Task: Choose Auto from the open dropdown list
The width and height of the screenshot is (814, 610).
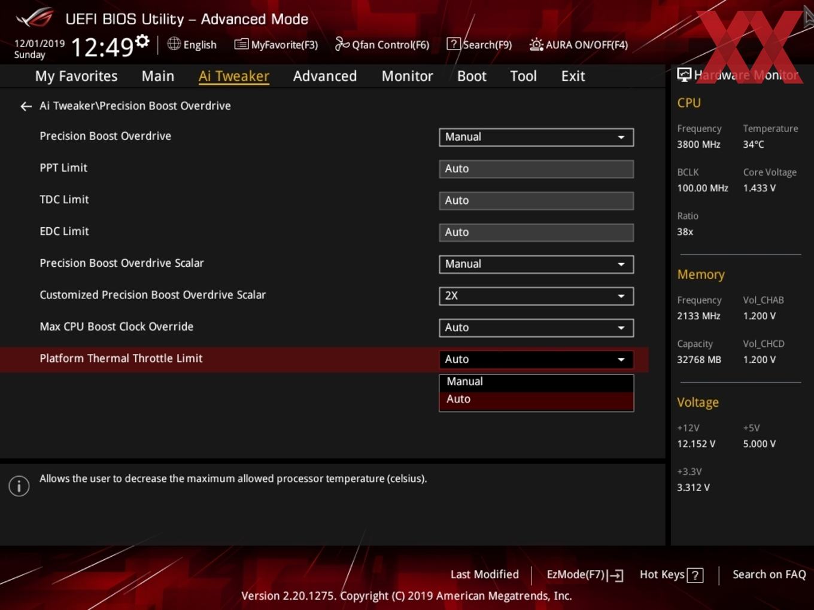Action: 536,399
